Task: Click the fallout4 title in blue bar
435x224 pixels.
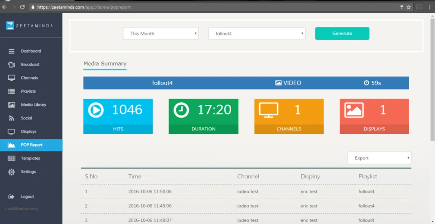Action: coord(162,83)
